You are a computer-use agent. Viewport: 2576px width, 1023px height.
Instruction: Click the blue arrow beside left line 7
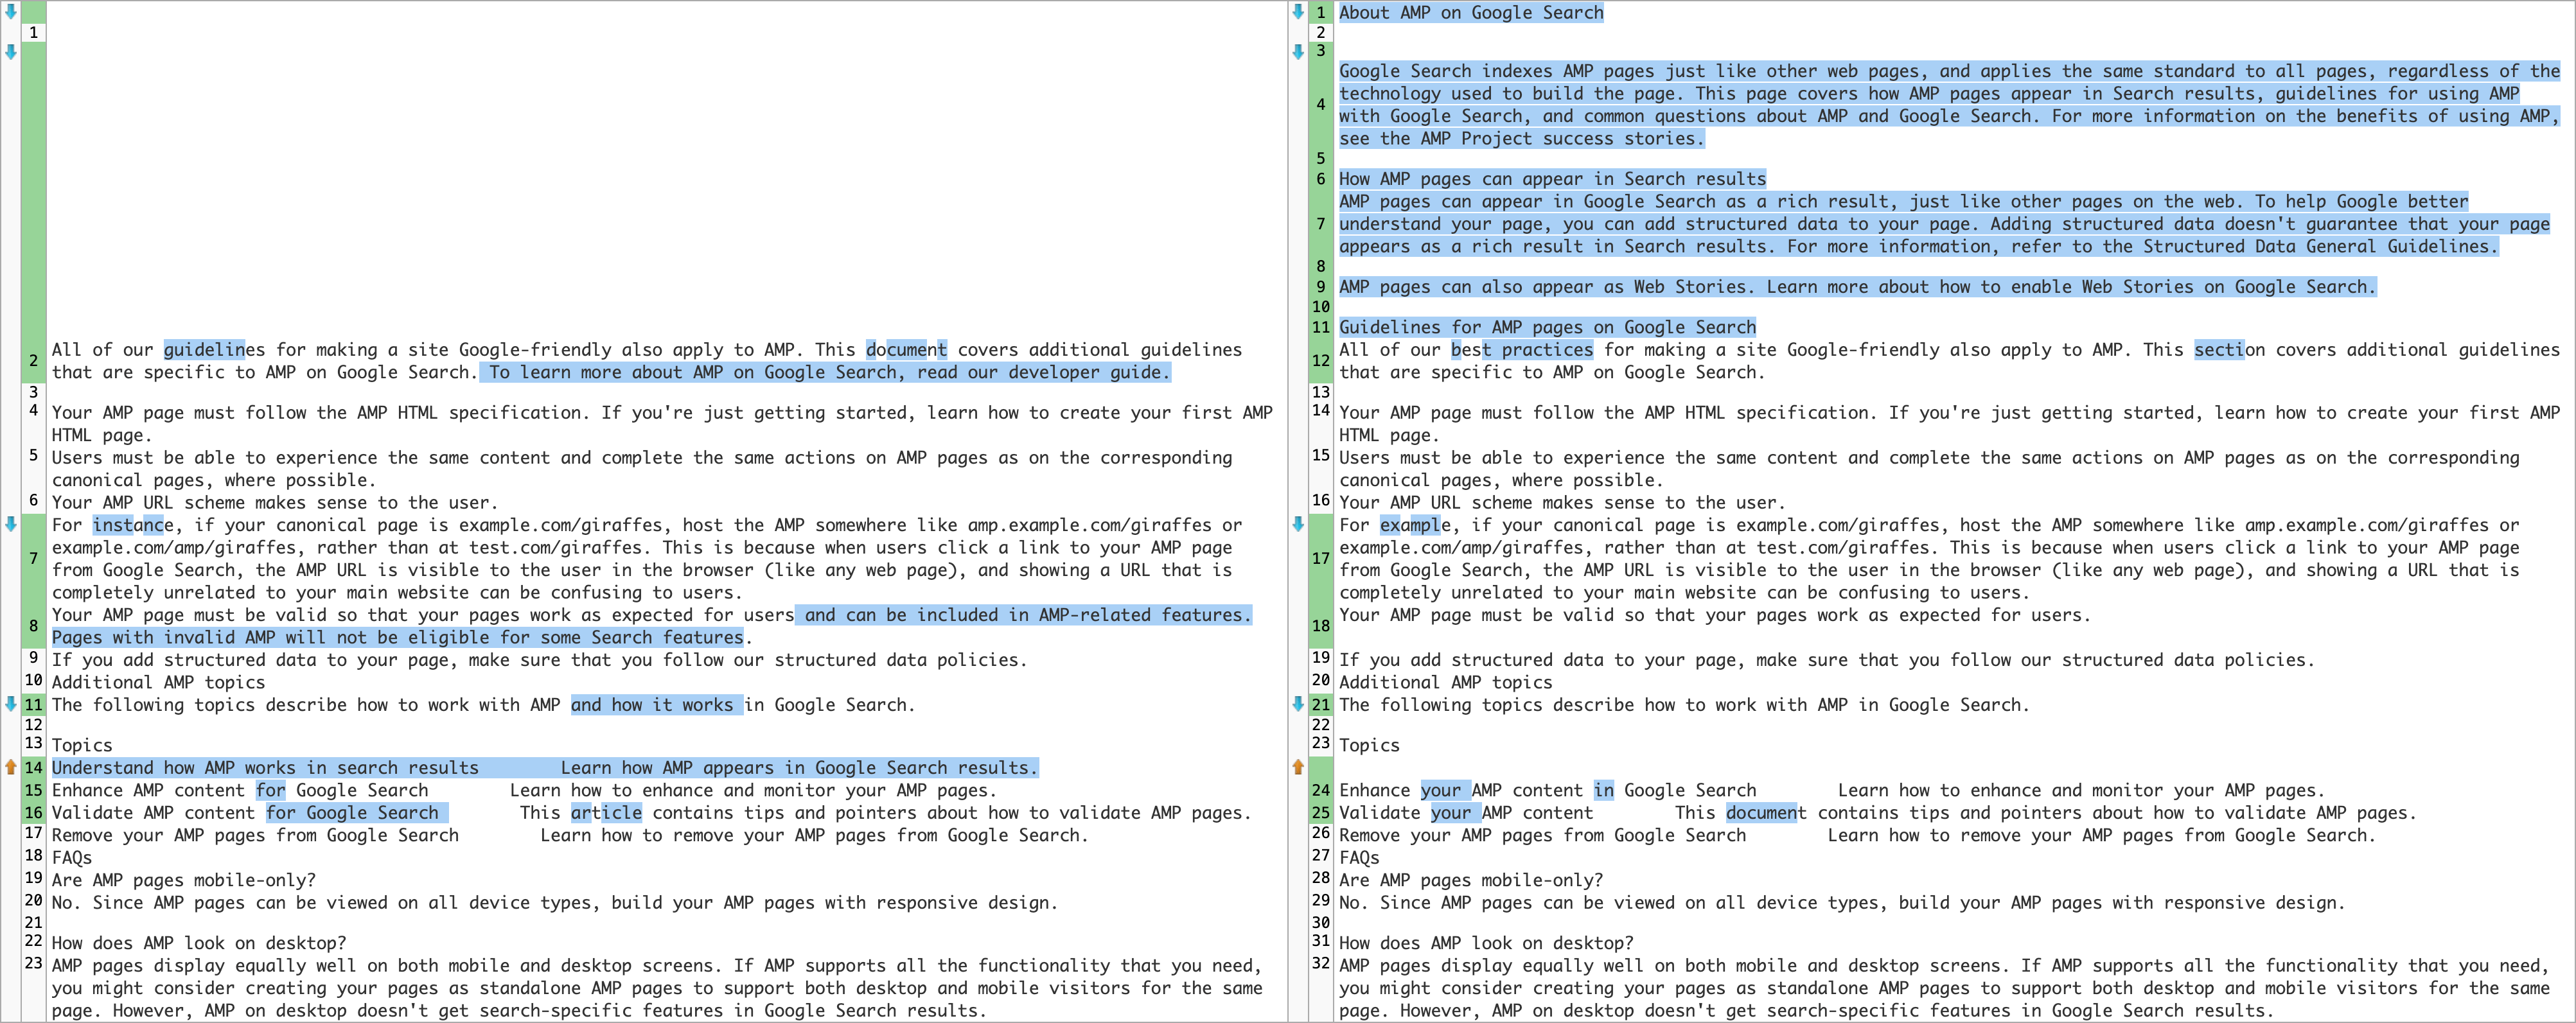tap(11, 524)
